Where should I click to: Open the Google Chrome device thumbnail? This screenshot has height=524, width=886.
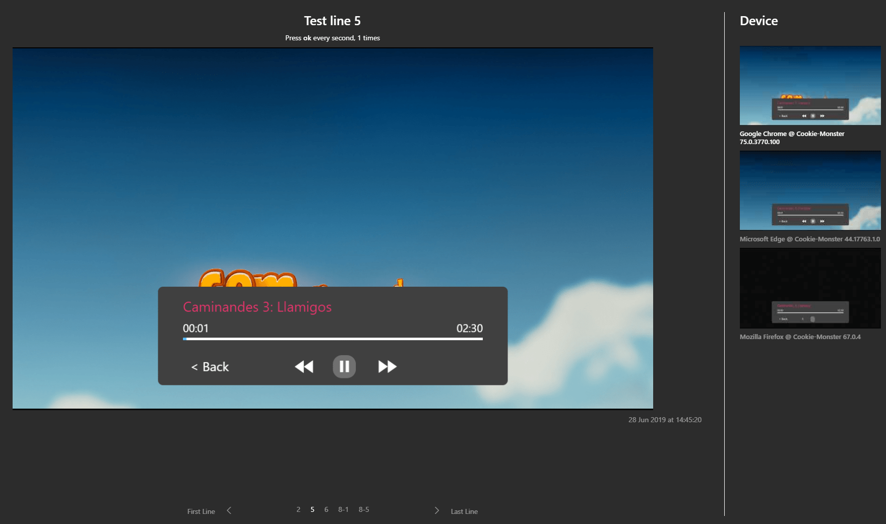click(809, 85)
